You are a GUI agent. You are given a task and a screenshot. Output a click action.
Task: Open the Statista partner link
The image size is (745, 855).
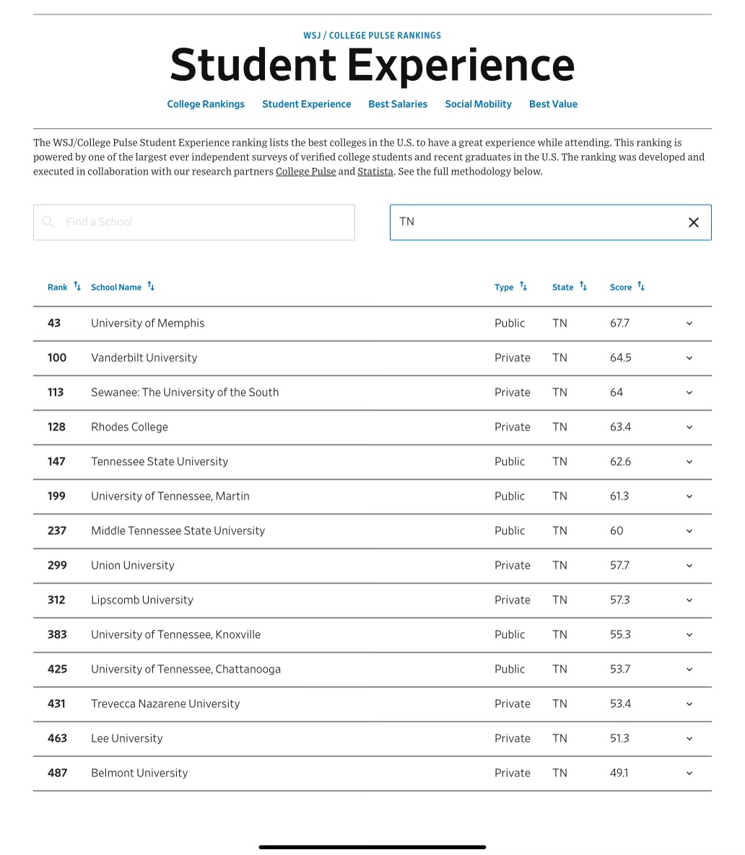click(x=375, y=172)
